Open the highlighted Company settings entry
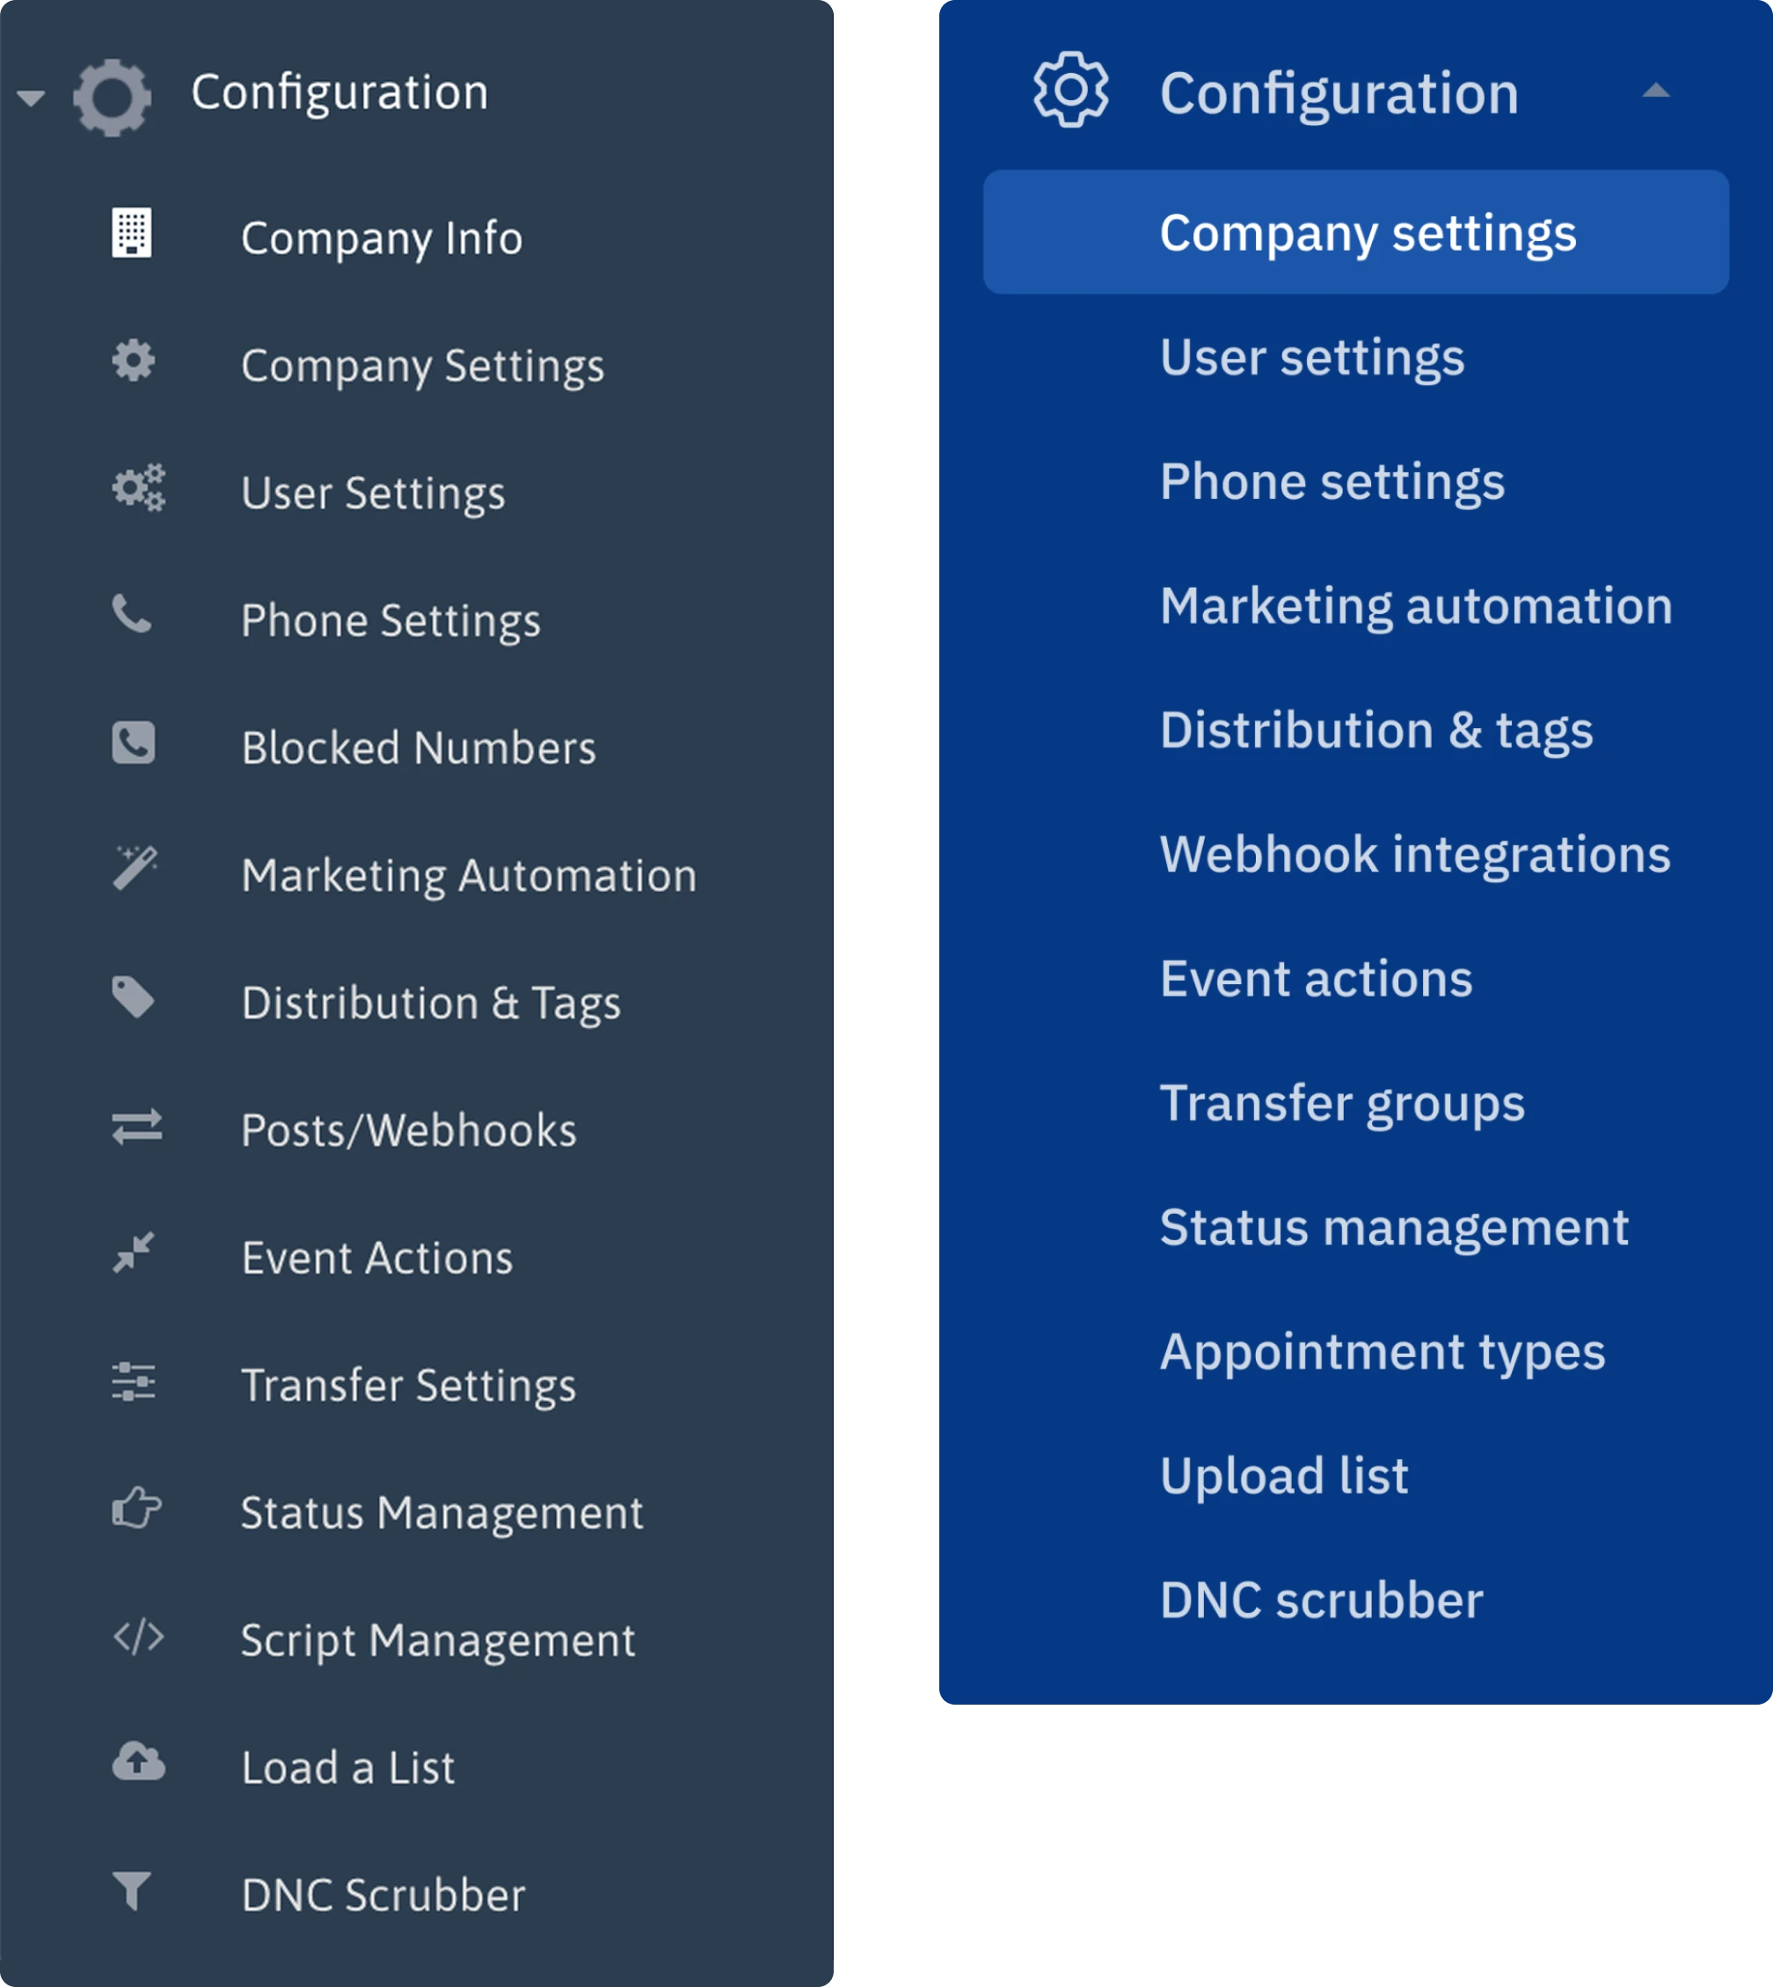 pos(1368,233)
